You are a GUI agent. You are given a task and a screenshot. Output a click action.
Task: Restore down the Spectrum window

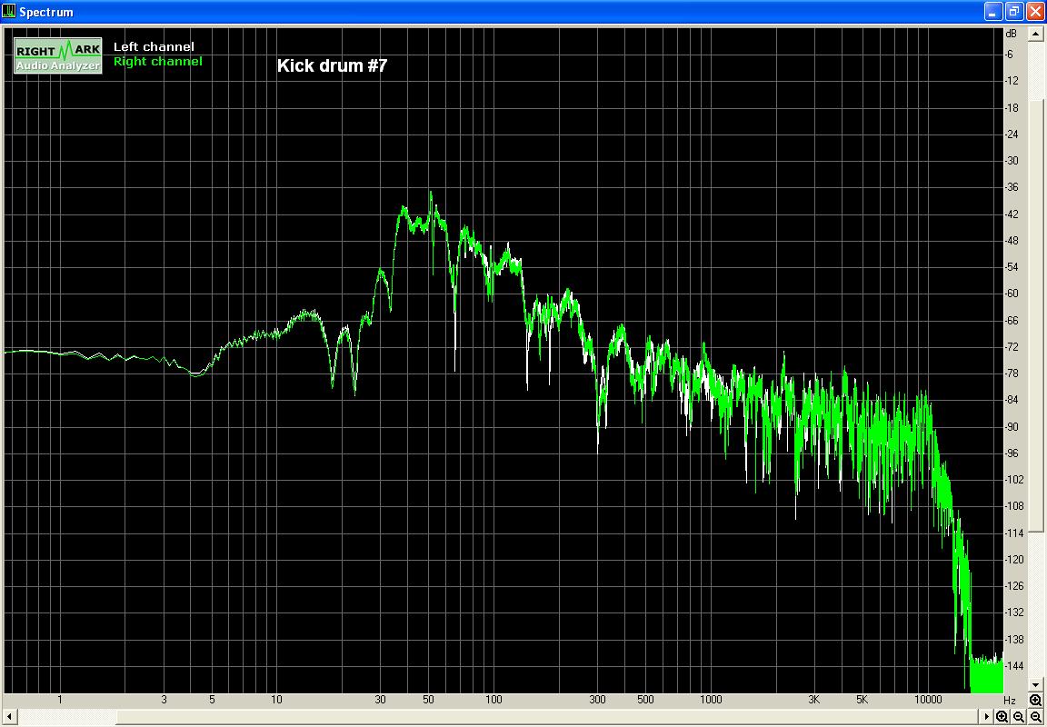tap(1014, 11)
